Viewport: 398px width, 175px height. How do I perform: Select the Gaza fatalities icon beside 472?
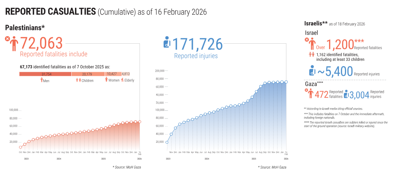pyautogui.click(x=310, y=94)
